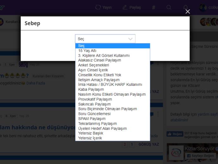218x164 pixels.
Task: Click Facebook Beğen button
Action: [175, 134]
